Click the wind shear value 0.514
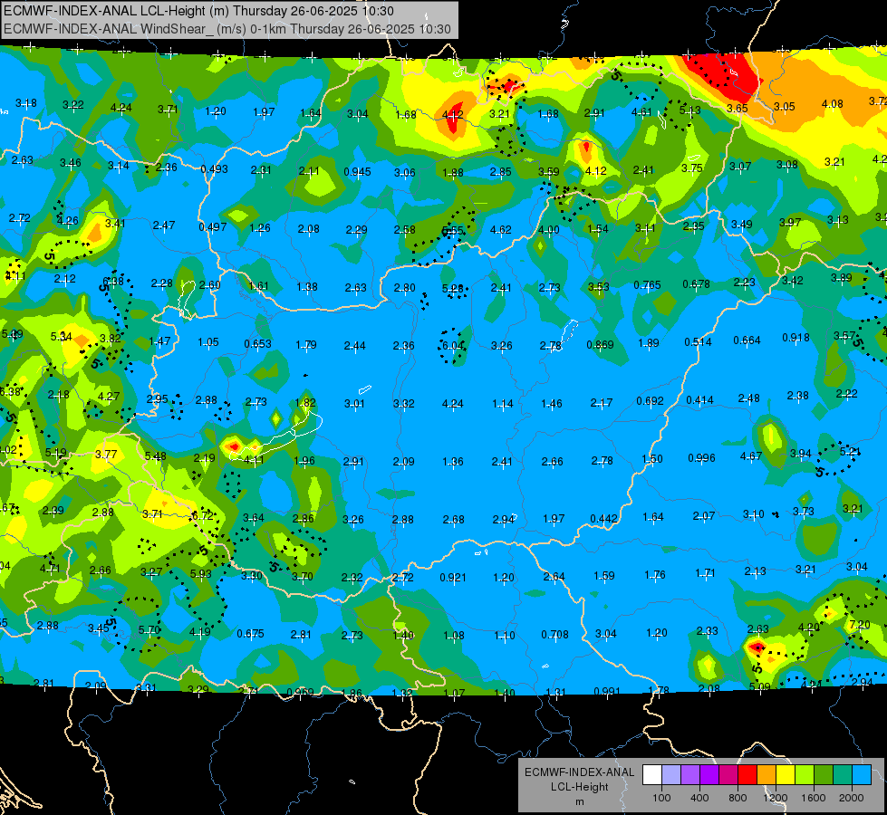This screenshot has height=815, width=887. tap(698, 342)
